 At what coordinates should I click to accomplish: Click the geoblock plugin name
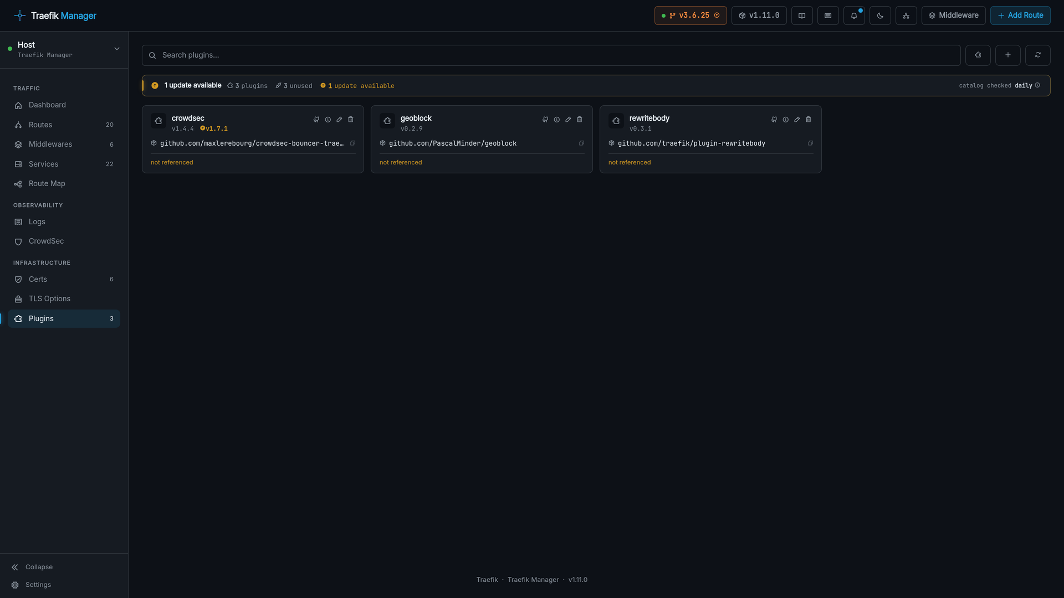coord(416,118)
